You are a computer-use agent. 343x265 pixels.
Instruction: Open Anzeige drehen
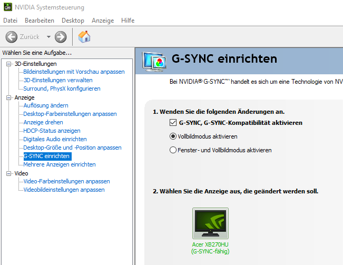pos(43,122)
